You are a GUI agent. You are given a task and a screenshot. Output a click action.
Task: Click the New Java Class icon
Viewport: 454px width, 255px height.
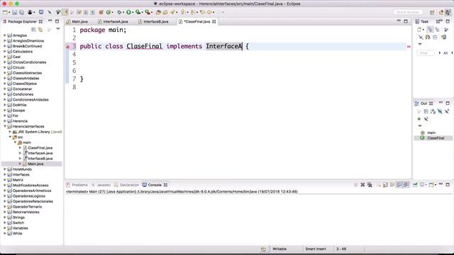click(109, 13)
